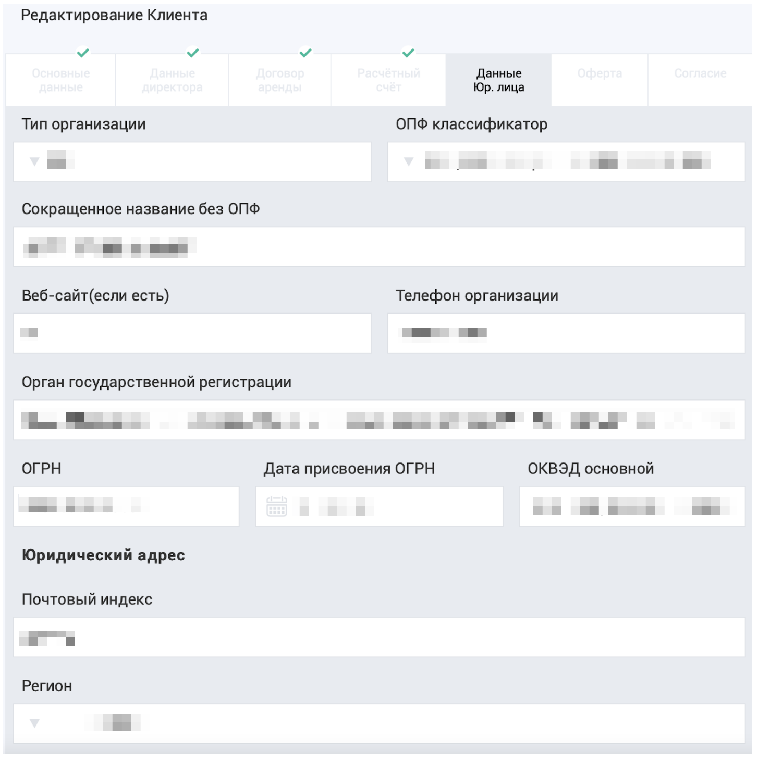This screenshot has height=763, width=758.
Task: Open the Данные директора tab
Action: (x=172, y=80)
